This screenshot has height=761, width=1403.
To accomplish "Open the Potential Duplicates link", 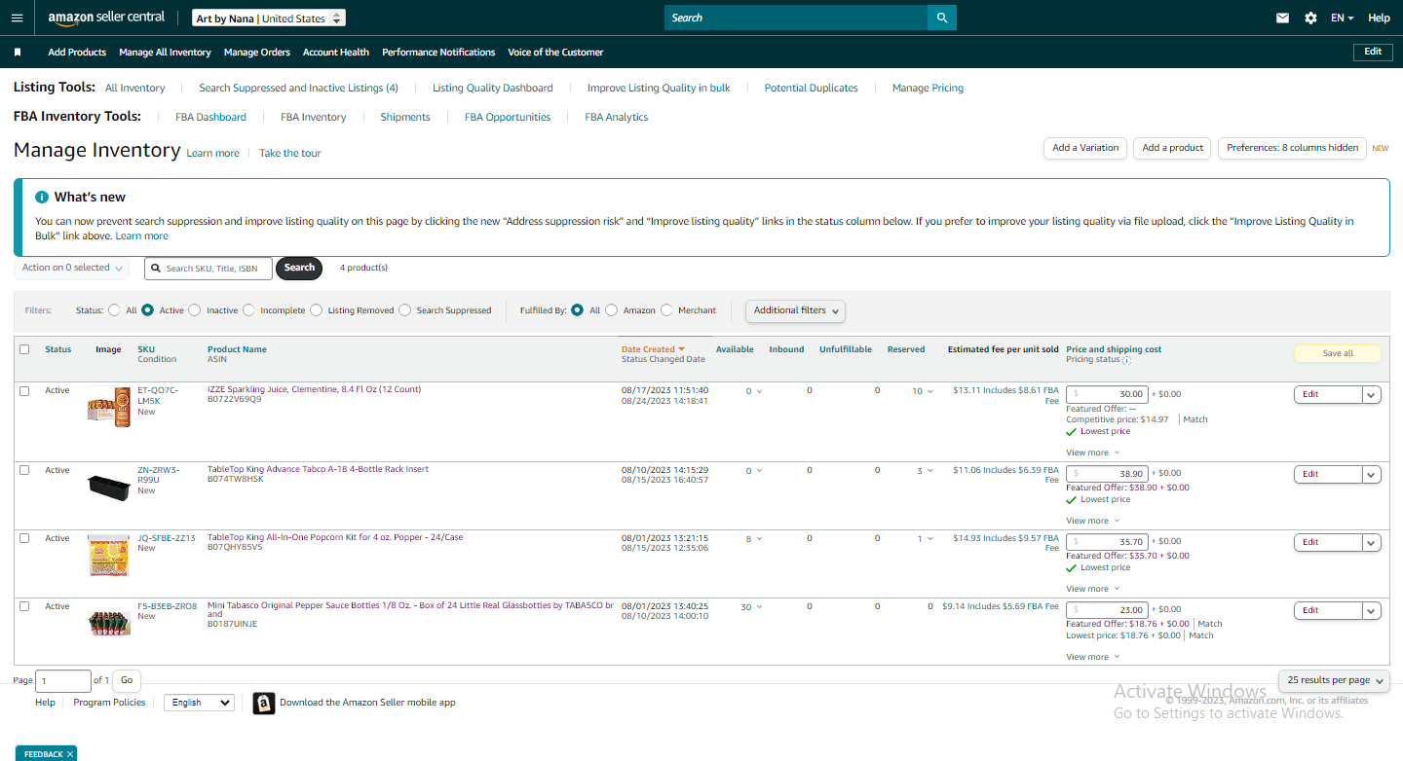I will coord(811,88).
